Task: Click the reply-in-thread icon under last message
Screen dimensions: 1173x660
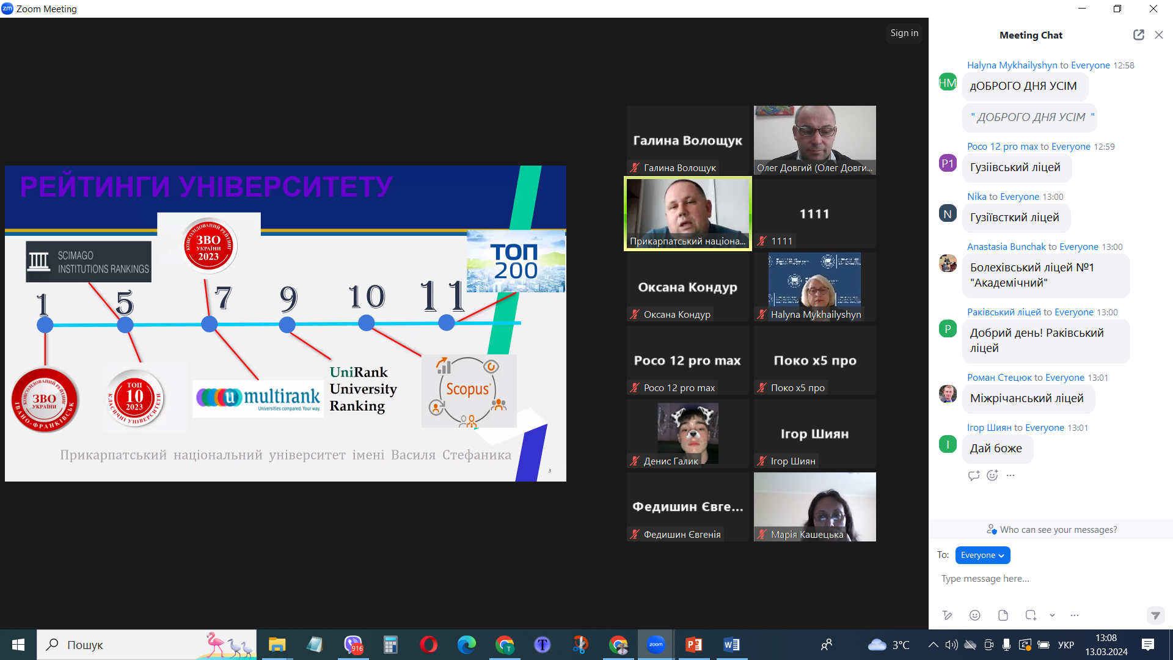Action: (x=974, y=475)
